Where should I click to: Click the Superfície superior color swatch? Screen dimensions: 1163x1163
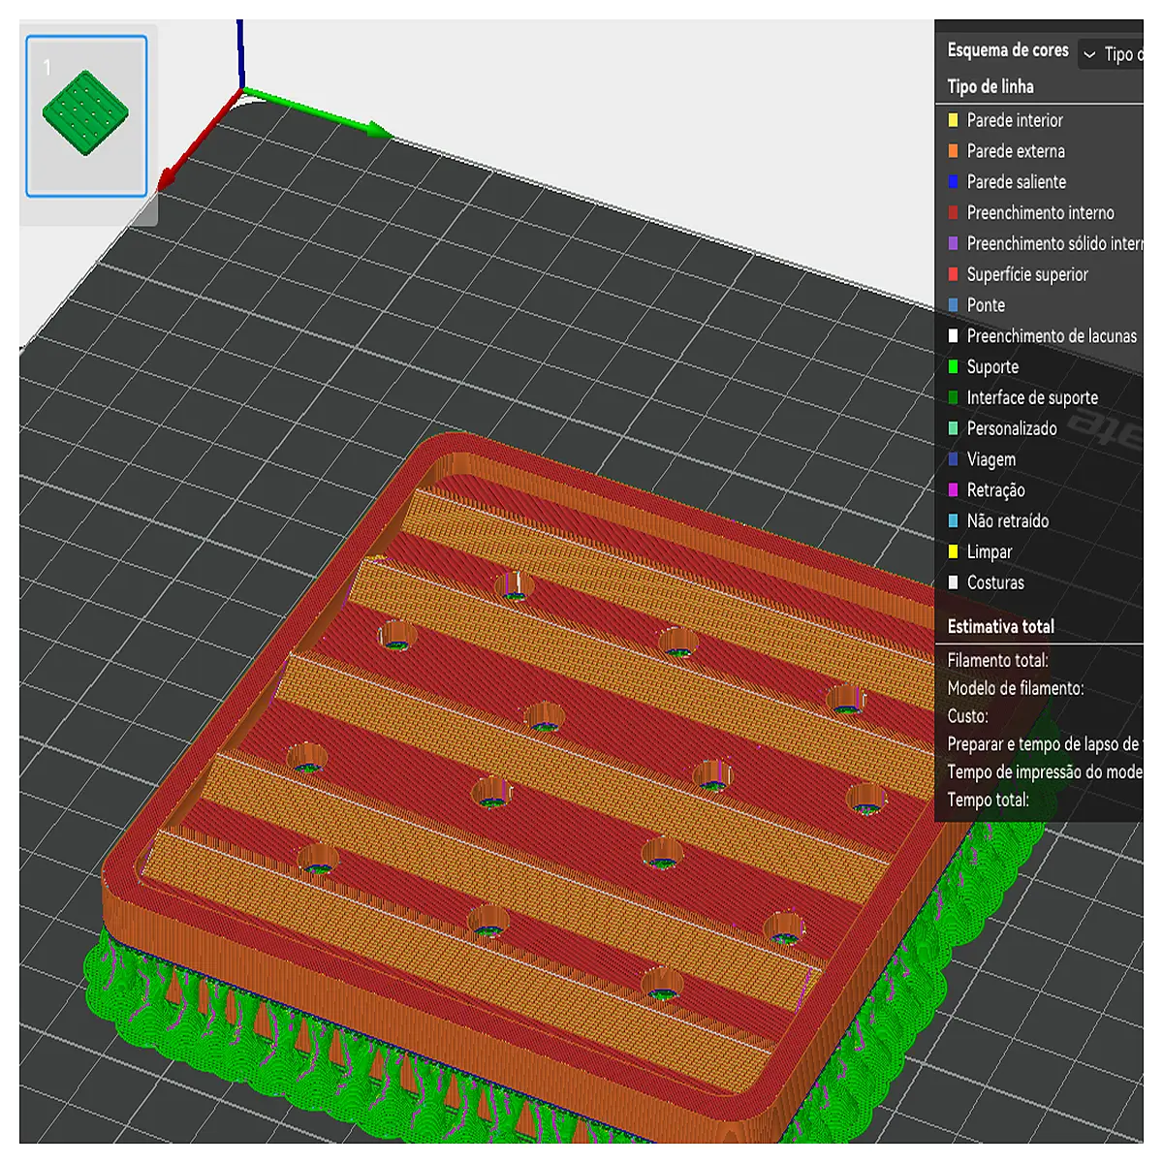tap(953, 275)
